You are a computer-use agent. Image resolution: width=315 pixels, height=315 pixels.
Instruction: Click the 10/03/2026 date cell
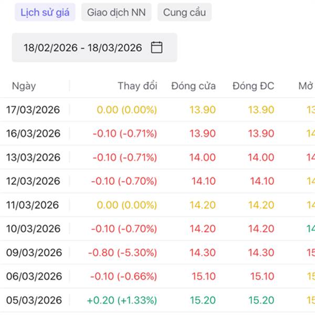pyautogui.click(x=33, y=229)
